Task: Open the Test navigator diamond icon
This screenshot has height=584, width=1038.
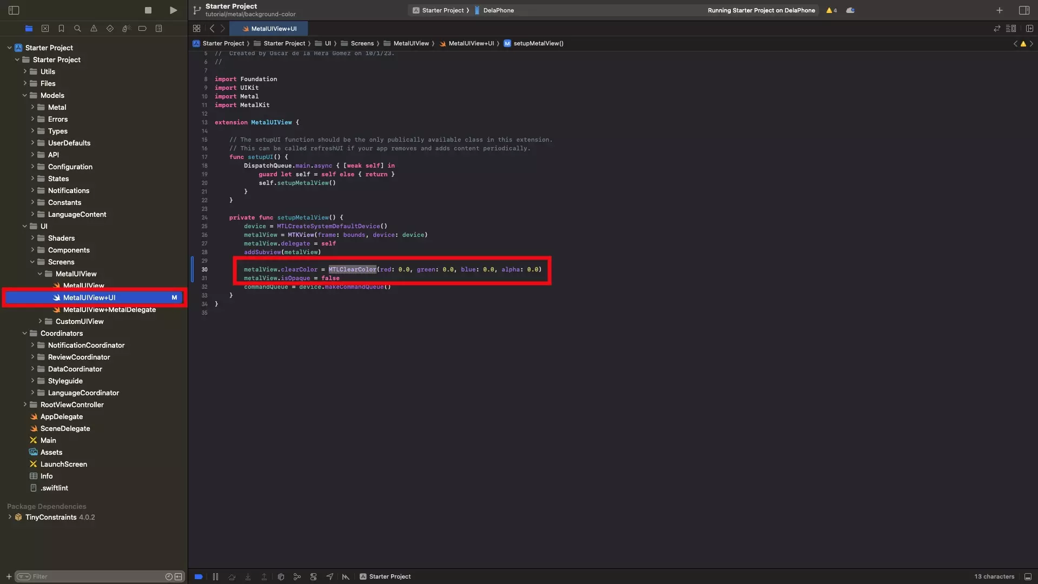Action: tap(110, 28)
